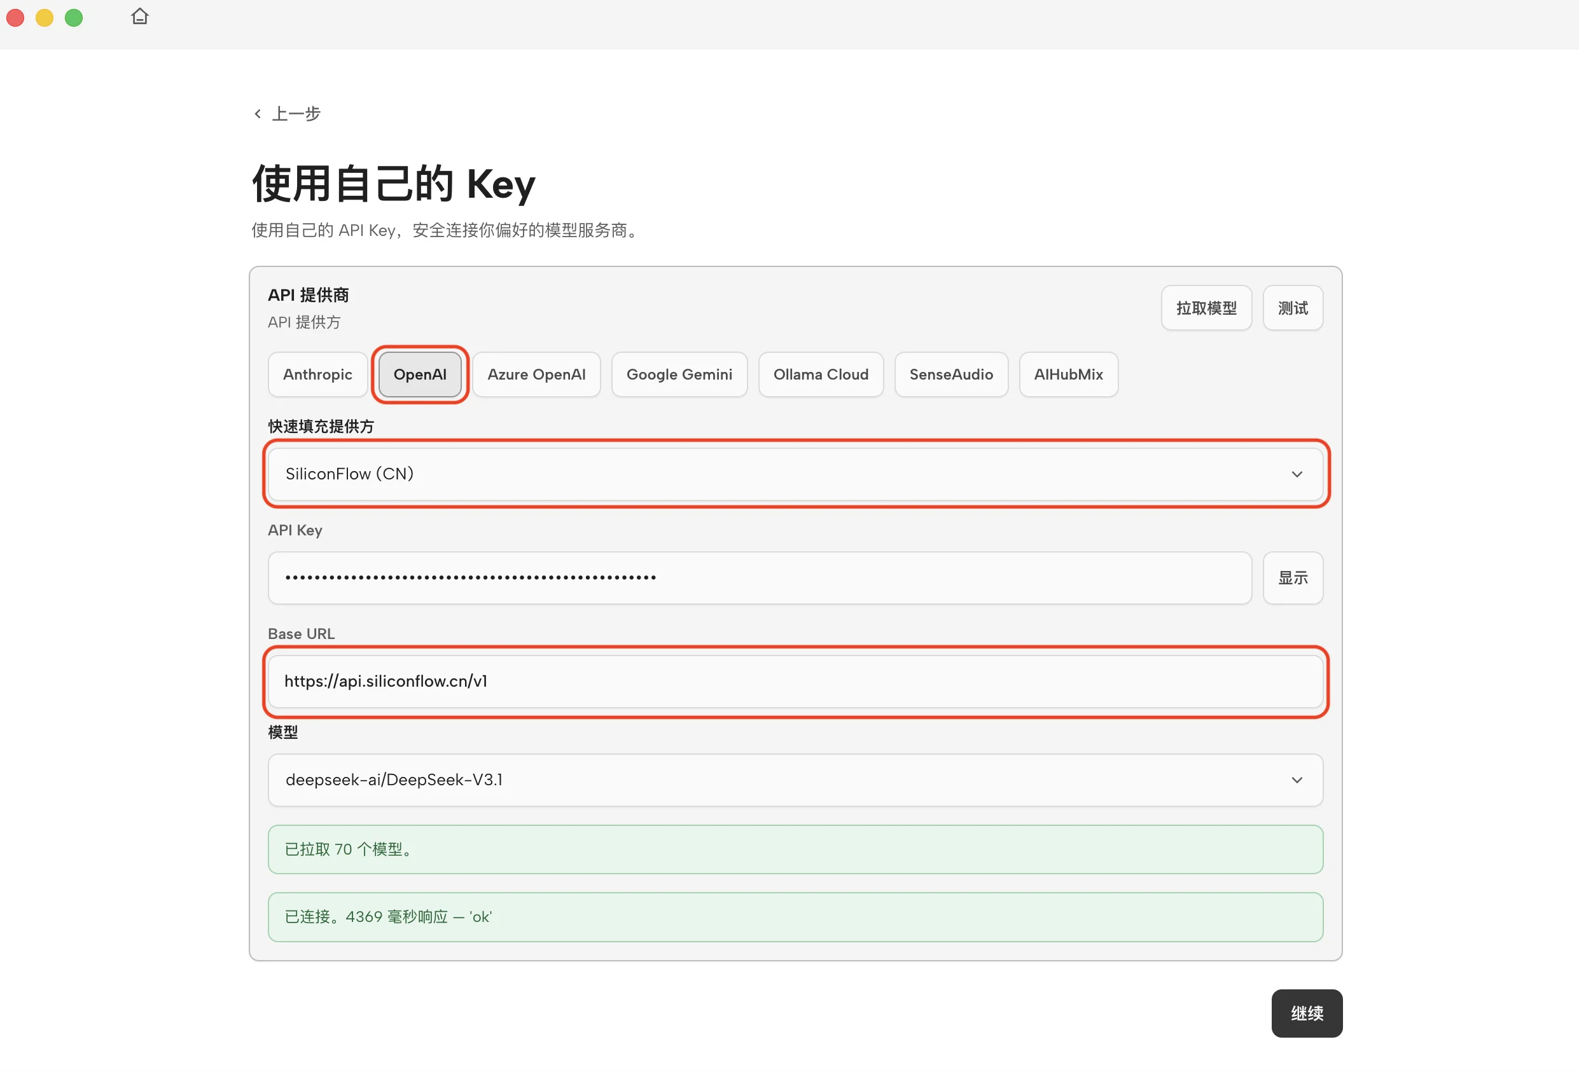Choose Azure OpenAI provider

pyautogui.click(x=536, y=374)
